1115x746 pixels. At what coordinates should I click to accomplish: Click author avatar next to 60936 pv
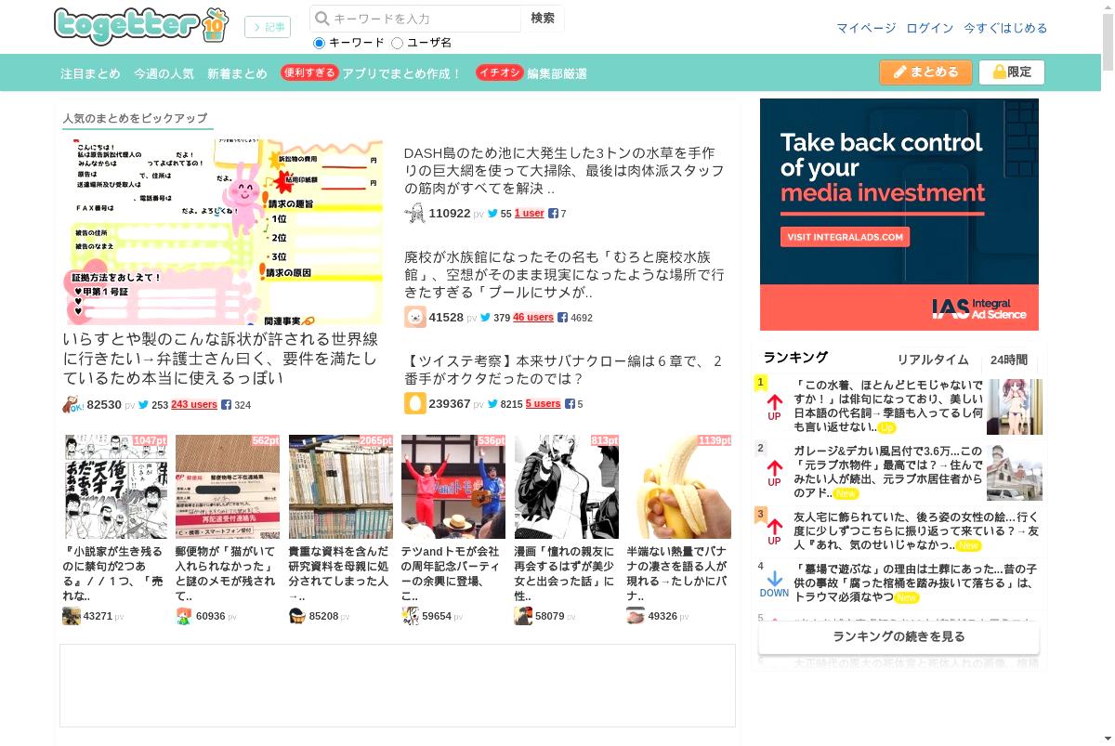184,616
